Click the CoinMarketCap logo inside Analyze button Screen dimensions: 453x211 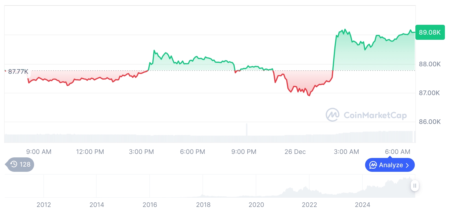373,165
